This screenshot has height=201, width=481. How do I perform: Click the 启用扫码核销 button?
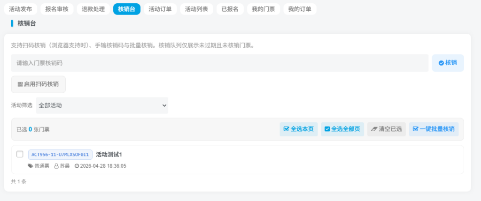pyautogui.click(x=39, y=84)
